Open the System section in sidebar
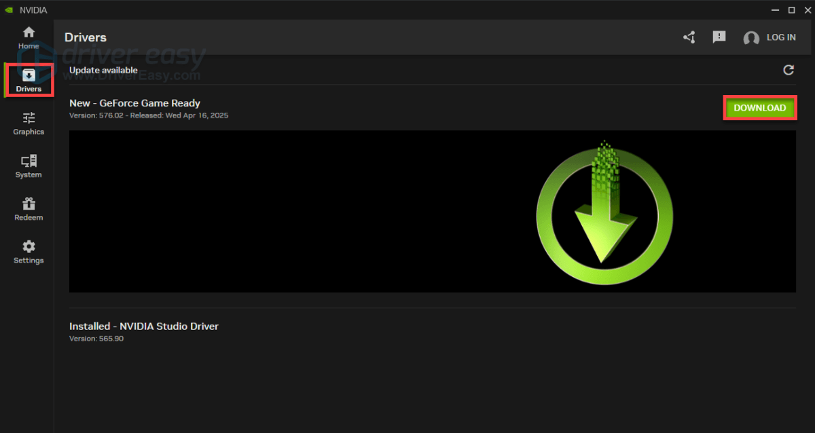The width and height of the screenshot is (815, 433). pyautogui.click(x=29, y=166)
